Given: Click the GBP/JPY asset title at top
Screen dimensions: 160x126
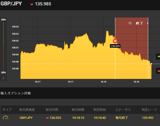Looking at the screenshot, I should 11,4.
